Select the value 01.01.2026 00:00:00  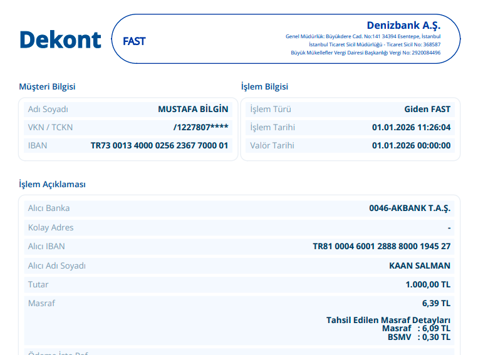coord(411,145)
